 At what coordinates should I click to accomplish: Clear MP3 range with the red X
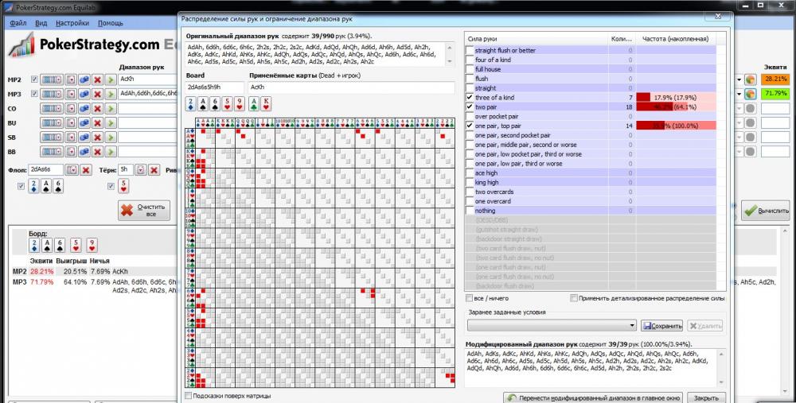pos(97,94)
